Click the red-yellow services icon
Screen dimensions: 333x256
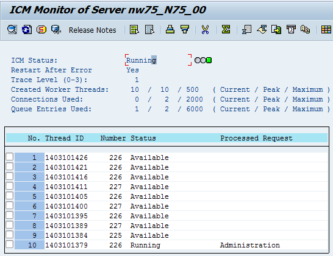pyautogui.click(x=41, y=30)
